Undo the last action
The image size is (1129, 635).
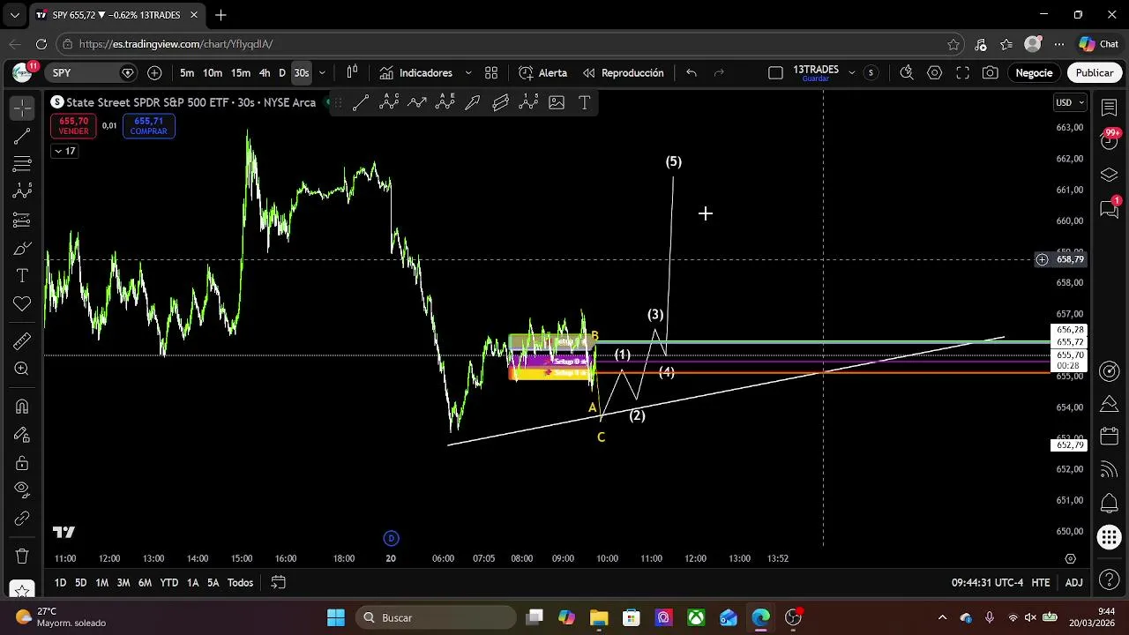(x=692, y=73)
